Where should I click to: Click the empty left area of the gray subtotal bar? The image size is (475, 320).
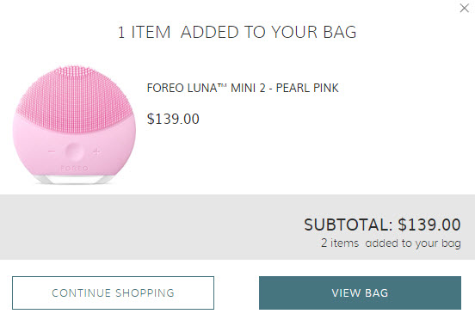tap(121, 227)
